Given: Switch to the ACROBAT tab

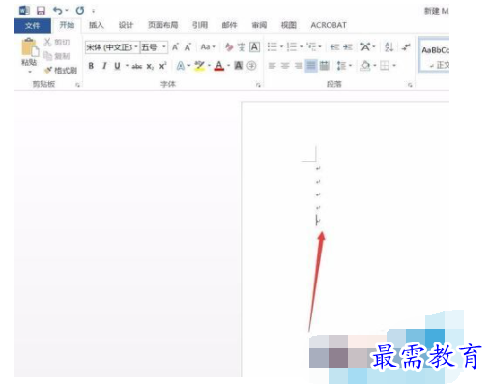Looking at the screenshot, I should coord(329,25).
